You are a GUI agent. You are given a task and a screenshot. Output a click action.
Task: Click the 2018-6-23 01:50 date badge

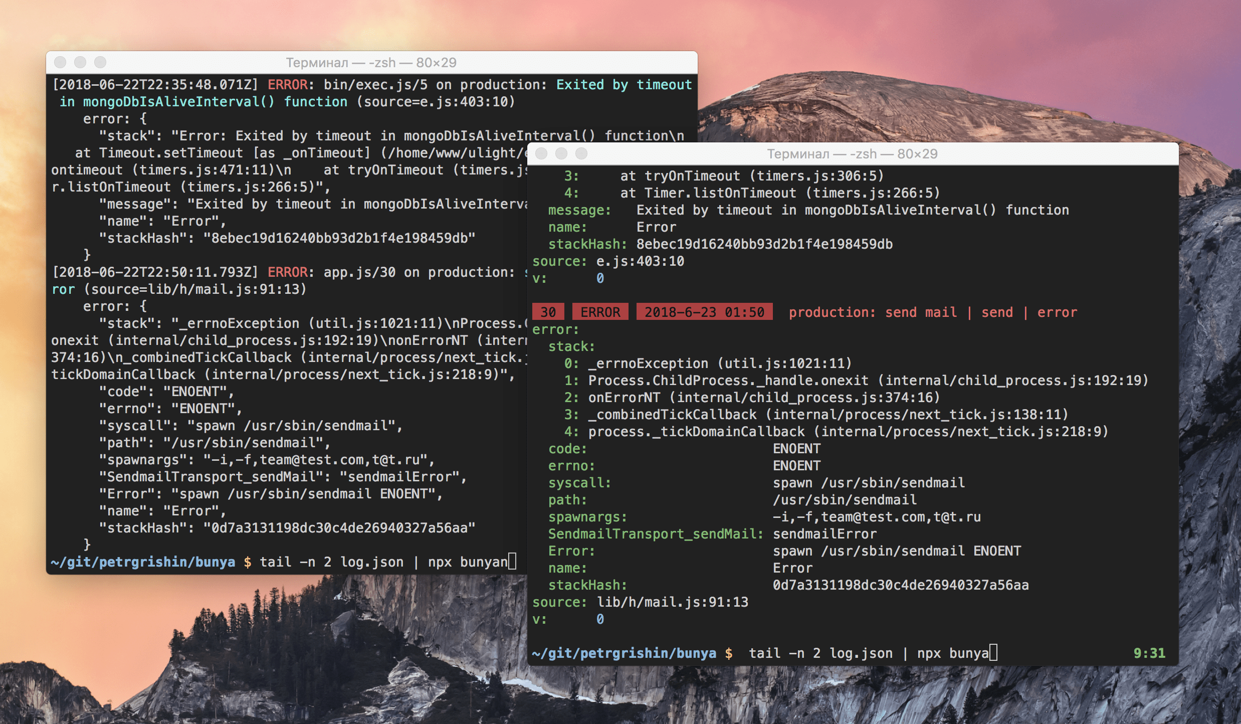[x=704, y=312]
